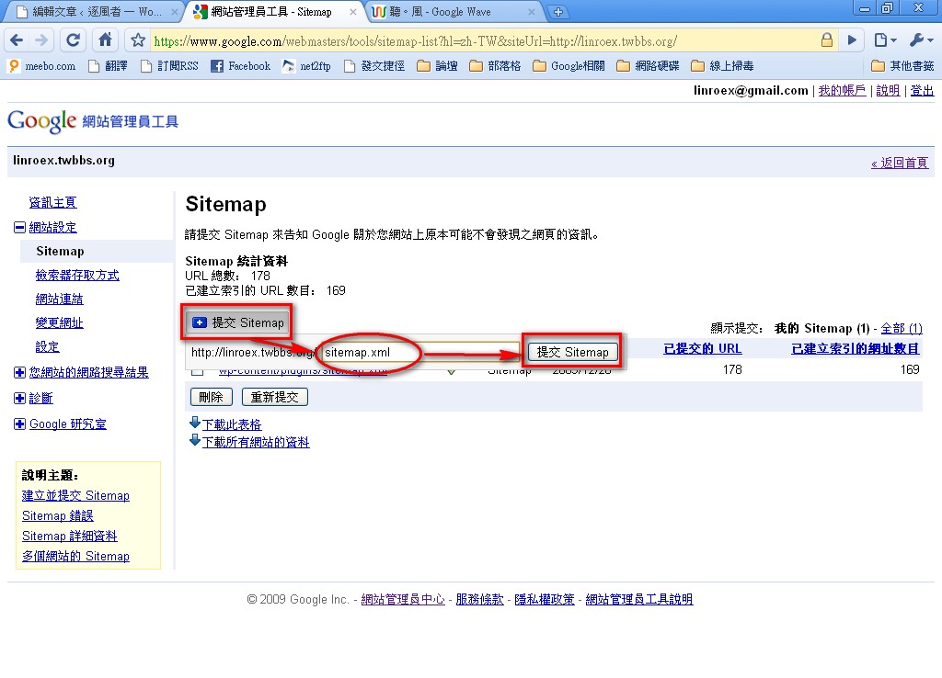Image resolution: width=942 pixels, height=678 pixels.
Task: Open 設定 in sidebar
Action: click(47, 346)
